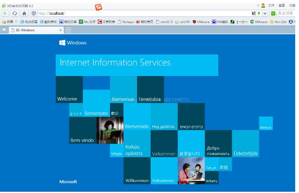Image resolution: width=299 pixels, height=193 pixels.
Task: Open the user account avatar icon
Action: [263, 5]
